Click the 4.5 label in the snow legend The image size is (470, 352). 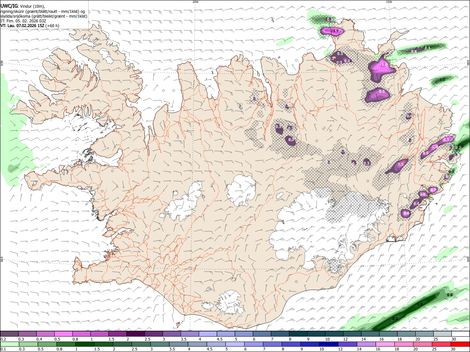(x=220, y=339)
